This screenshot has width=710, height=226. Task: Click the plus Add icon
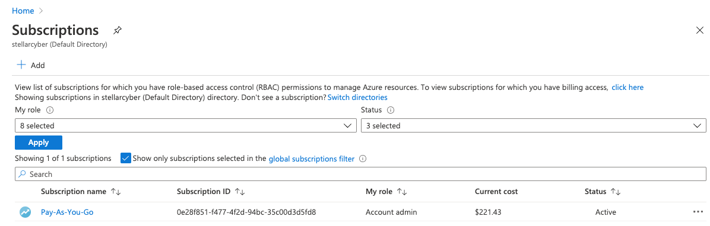coord(21,65)
